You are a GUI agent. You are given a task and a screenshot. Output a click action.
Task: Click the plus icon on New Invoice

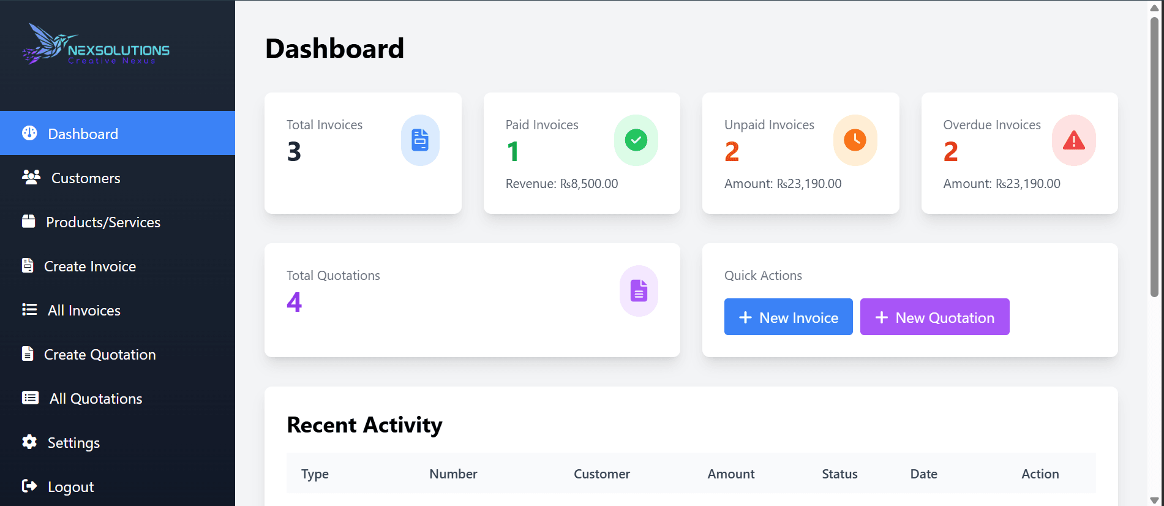click(x=745, y=317)
